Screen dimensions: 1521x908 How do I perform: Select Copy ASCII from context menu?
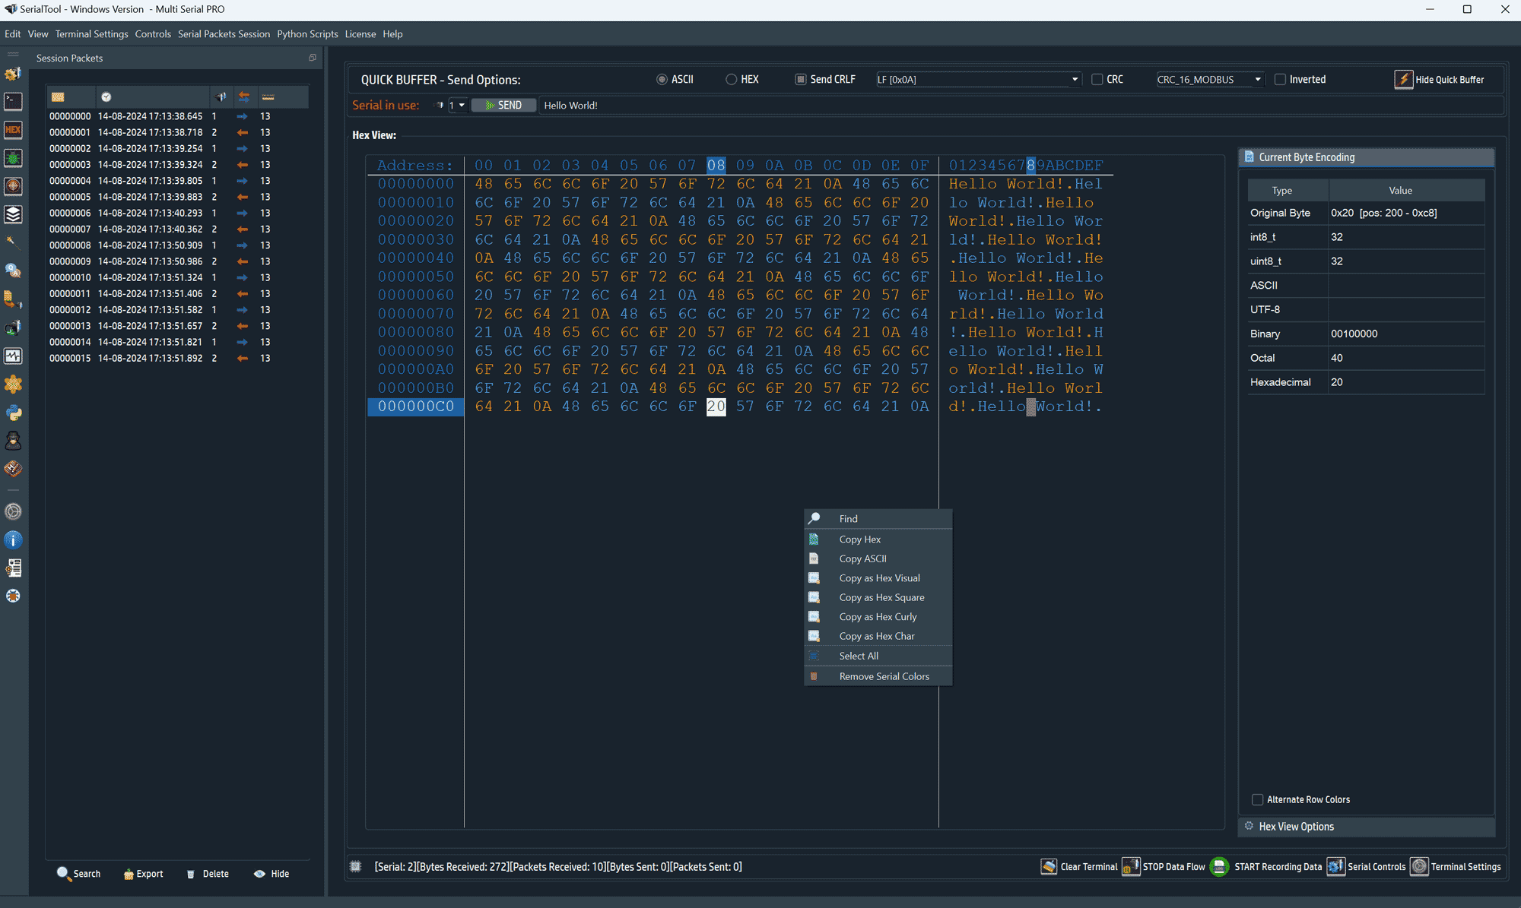(862, 558)
